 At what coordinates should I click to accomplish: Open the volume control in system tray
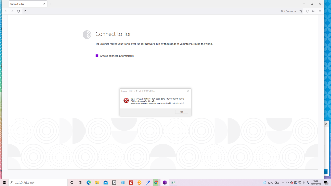click(304, 183)
